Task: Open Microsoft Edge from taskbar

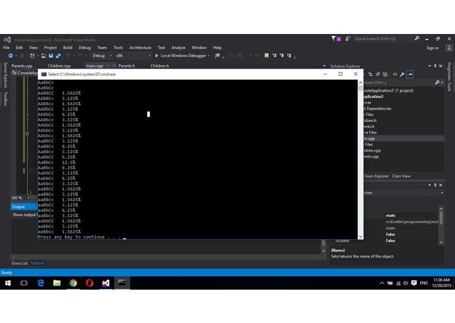Action: click(41, 283)
